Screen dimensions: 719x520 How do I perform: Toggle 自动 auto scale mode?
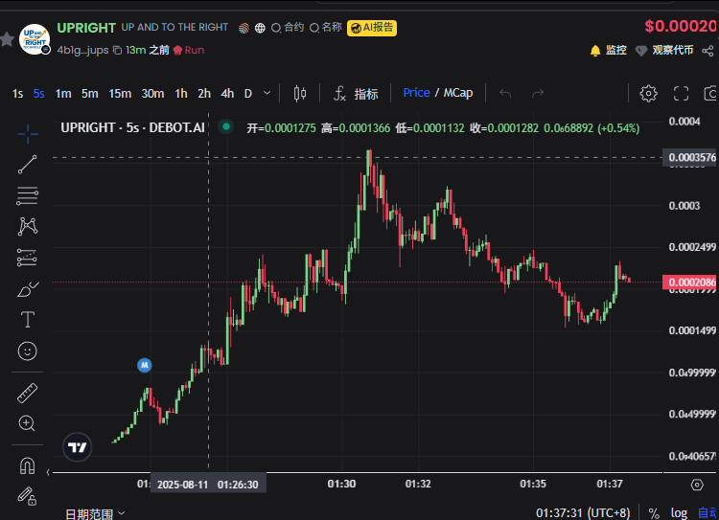707,513
